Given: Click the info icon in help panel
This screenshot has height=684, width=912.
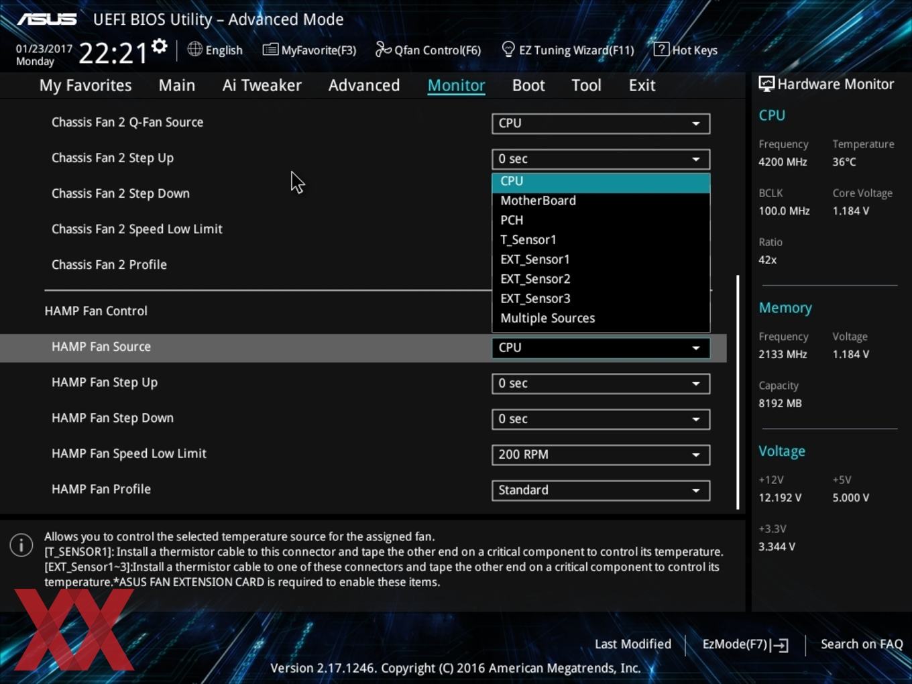Looking at the screenshot, I should coord(21,545).
